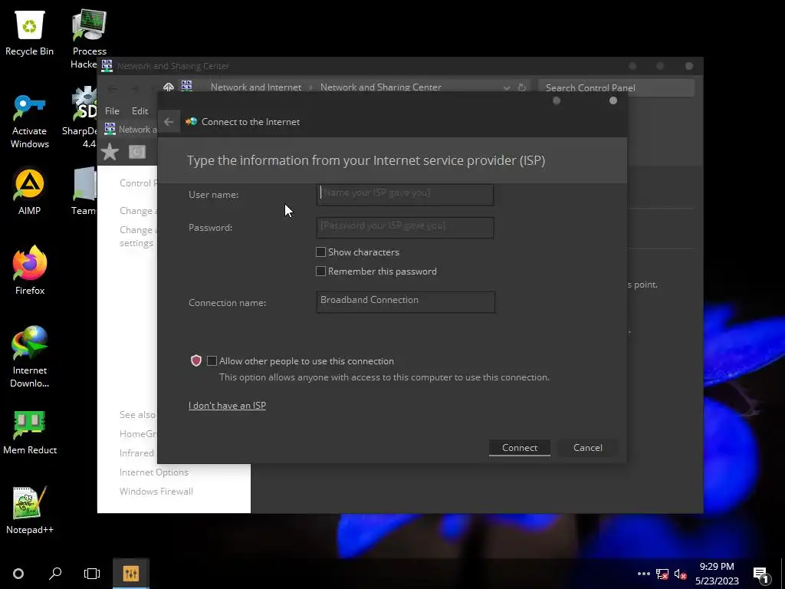Open the Recycle Bin desktop icon
Screen dimensions: 785x589
[x=29, y=33]
